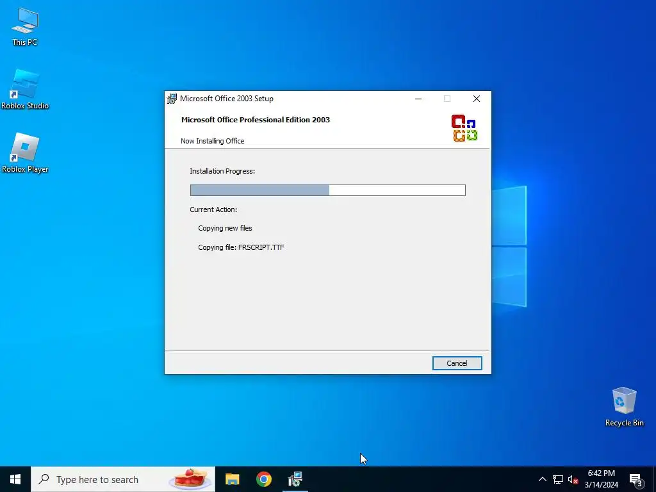Click the Office logo in setup header
This screenshot has height=492, width=656.
pos(464,128)
